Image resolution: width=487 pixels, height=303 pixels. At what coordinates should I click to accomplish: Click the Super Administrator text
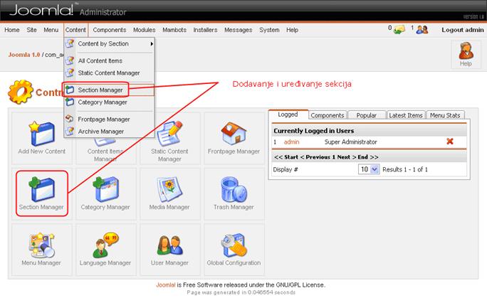click(x=350, y=142)
